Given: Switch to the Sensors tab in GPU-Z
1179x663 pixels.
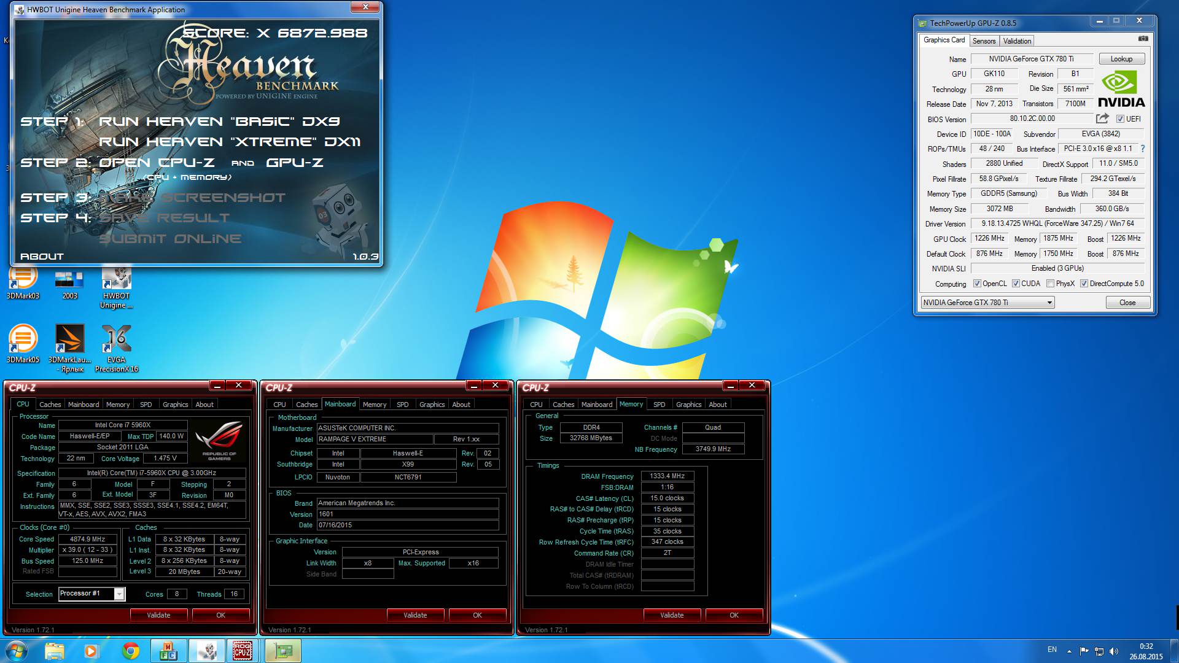Looking at the screenshot, I should click(984, 41).
